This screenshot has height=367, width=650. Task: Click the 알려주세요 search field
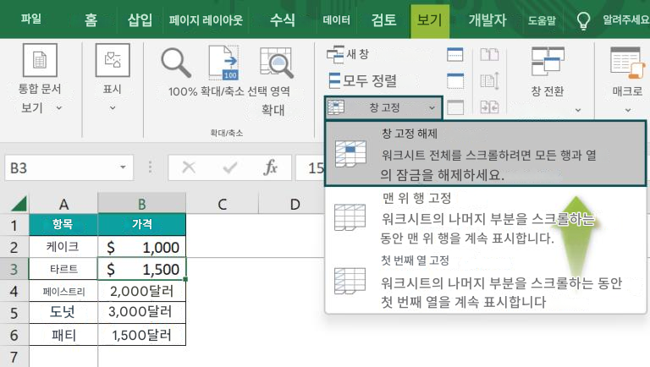pos(626,19)
